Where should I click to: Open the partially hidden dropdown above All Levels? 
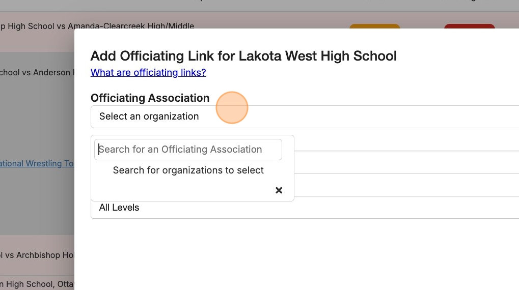[x=407, y=186]
